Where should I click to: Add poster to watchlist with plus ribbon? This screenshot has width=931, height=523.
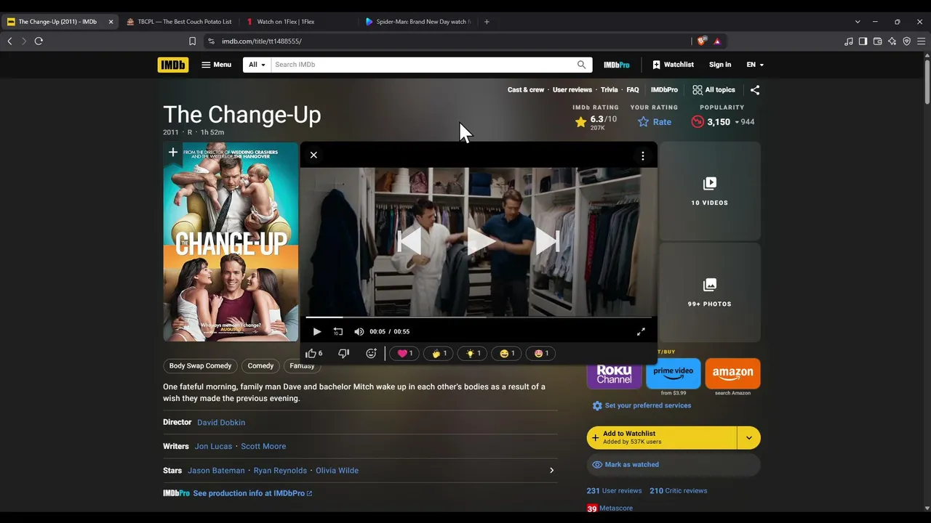click(173, 153)
